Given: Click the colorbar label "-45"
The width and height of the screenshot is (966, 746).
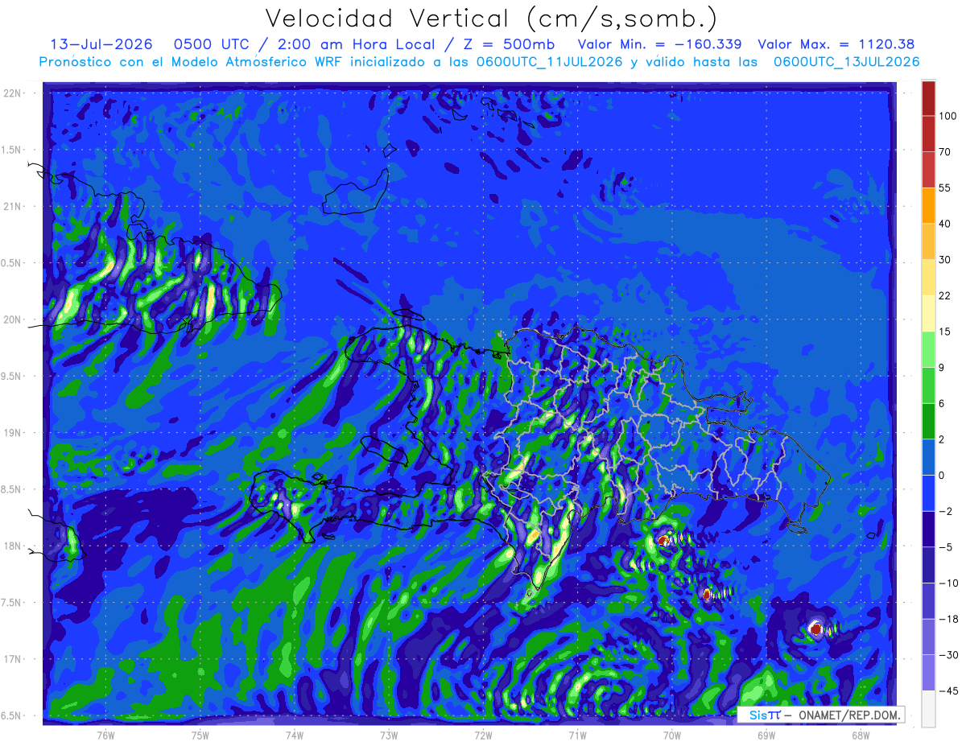Looking at the screenshot, I should (x=947, y=690).
